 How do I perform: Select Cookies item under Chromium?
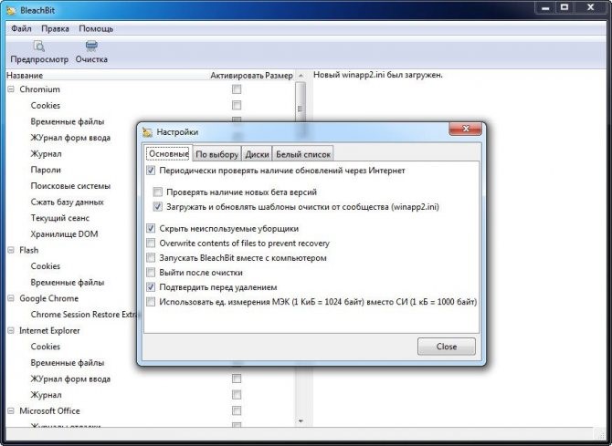(x=46, y=106)
